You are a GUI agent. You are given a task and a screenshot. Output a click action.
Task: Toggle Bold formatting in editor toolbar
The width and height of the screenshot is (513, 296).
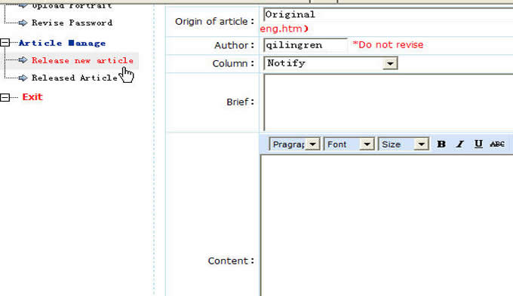point(441,144)
